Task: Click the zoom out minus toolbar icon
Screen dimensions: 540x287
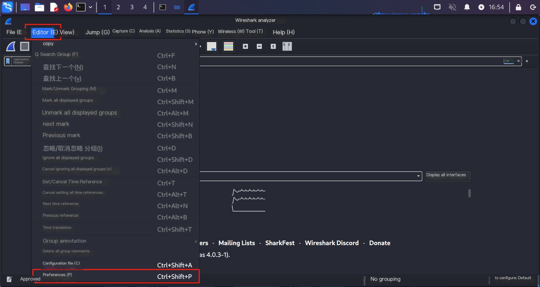Action: click(259, 46)
